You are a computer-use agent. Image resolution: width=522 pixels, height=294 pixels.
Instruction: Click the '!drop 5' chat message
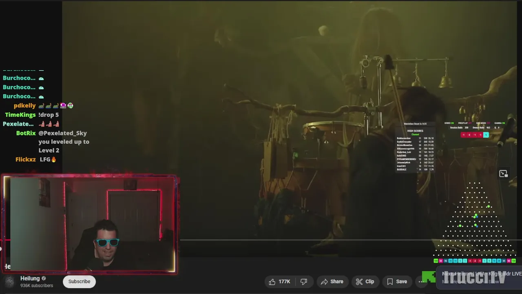click(49, 115)
